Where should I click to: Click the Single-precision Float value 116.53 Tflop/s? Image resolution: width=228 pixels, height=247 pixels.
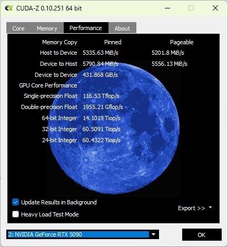(101, 96)
